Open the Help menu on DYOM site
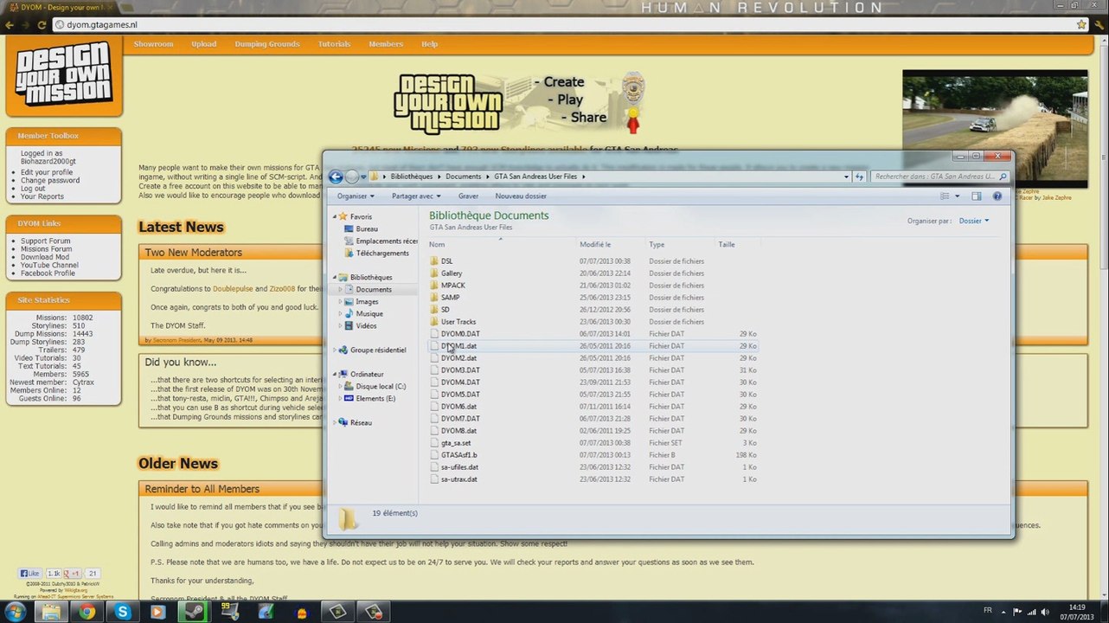1109x623 pixels. [x=429, y=44]
